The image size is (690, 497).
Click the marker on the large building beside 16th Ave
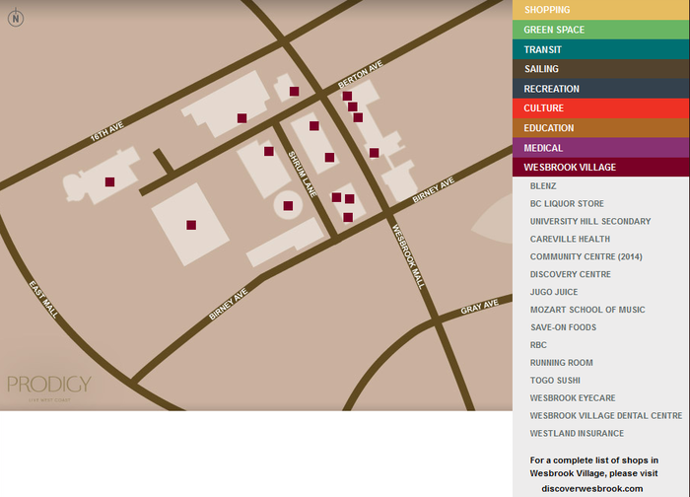click(242, 118)
